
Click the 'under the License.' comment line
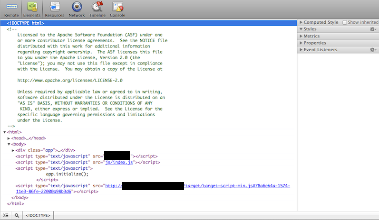(x=39, y=120)
